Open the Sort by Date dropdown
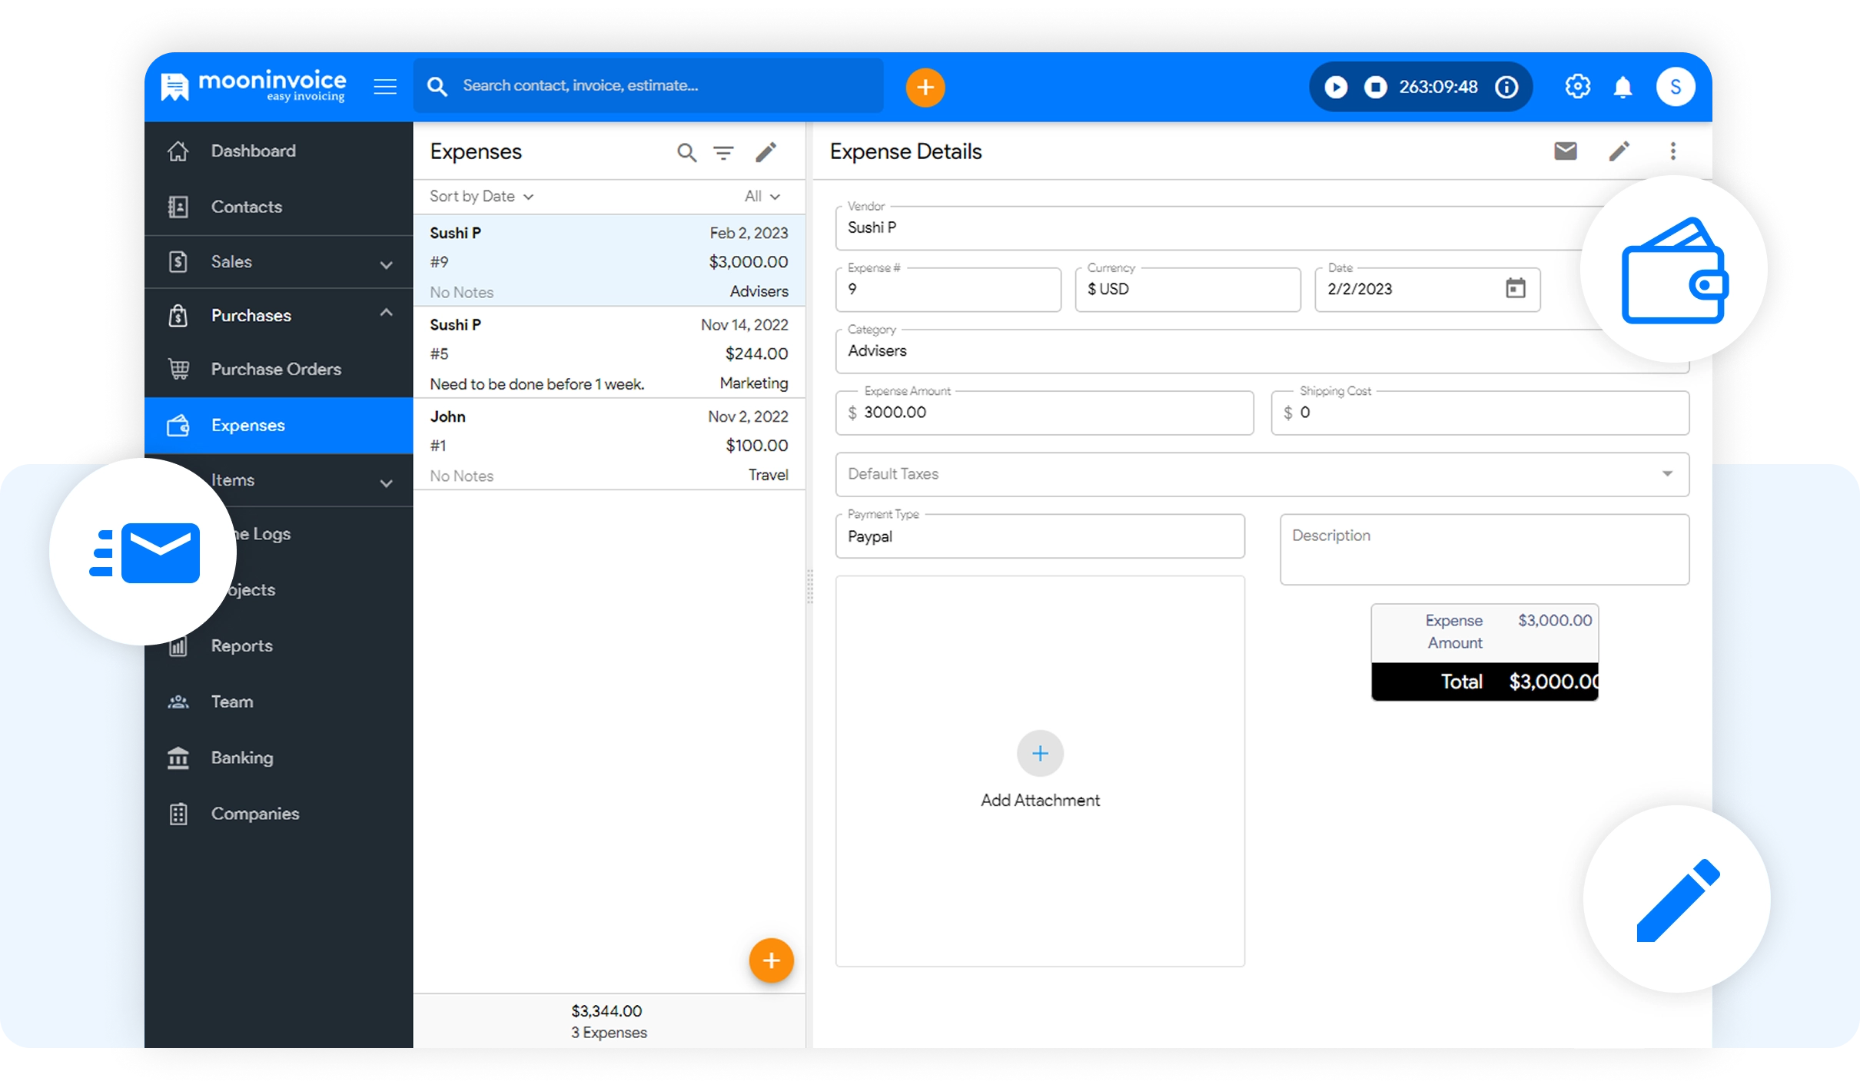The image size is (1860, 1088). pyautogui.click(x=481, y=197)
